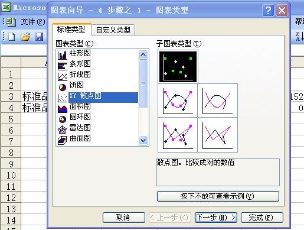The width and height of the screenshot is (304, 230).
Task: Switch to the 自定义类型 tab
Action: click(x=113, y=30)
